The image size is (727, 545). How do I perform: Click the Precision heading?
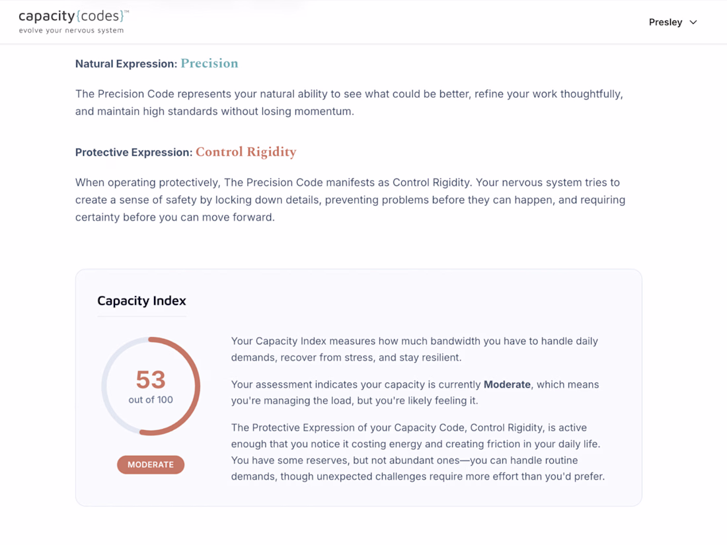coord(209,63)
